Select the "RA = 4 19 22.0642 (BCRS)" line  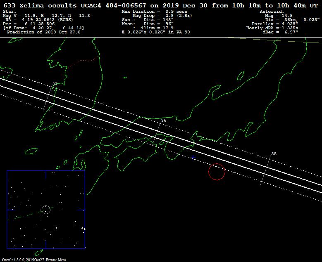tap(39, 20)
